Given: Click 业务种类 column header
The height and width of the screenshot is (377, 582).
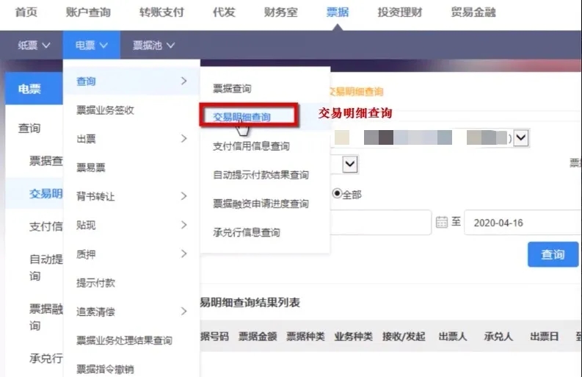Looking at the screenshot, I should coord(353,337).
